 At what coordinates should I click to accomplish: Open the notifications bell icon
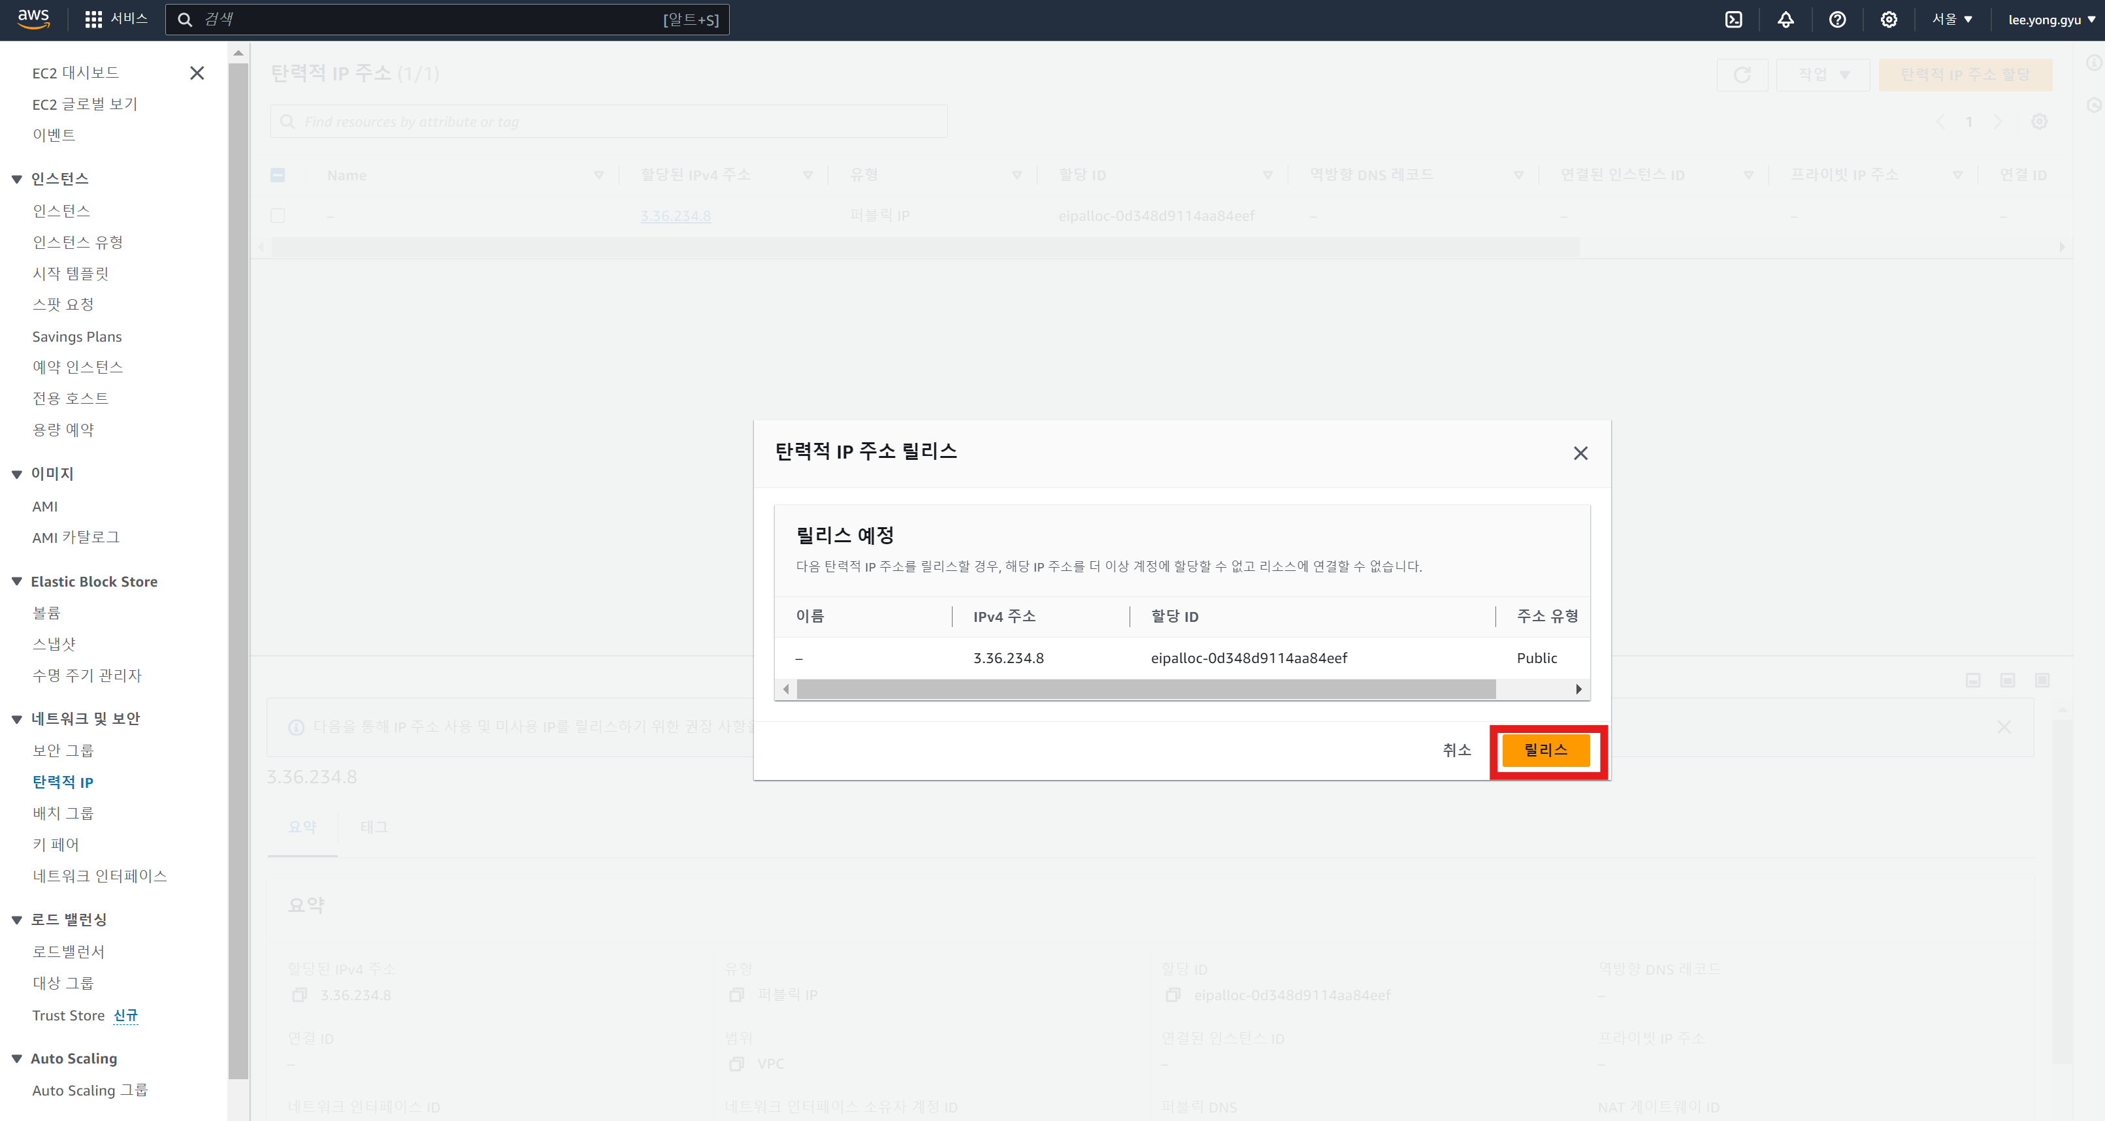pos(1786,20)
